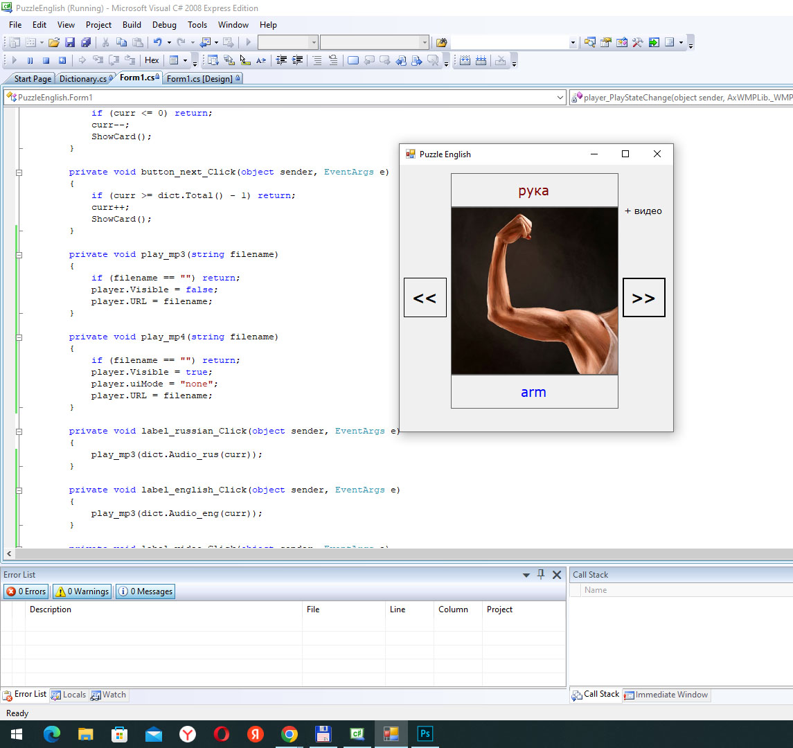Open the Toolbox hammer and wrench icon

(x=638, y=42)
